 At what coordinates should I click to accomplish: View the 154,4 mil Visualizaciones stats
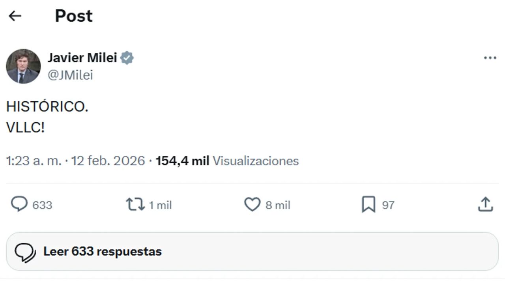tap(227, 161)
